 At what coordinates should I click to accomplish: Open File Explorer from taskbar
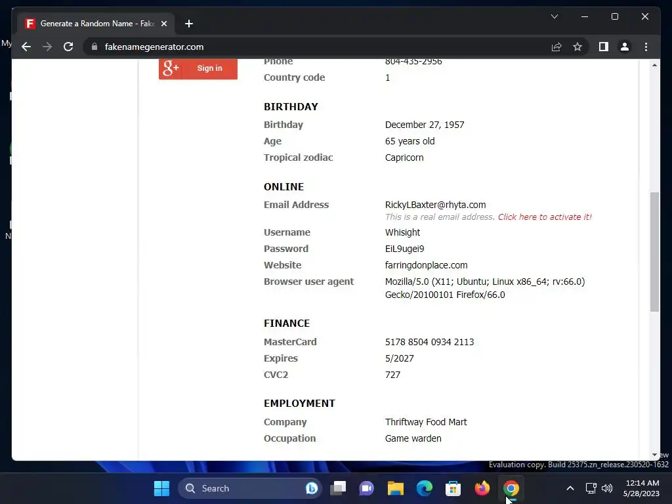(396, 488)
